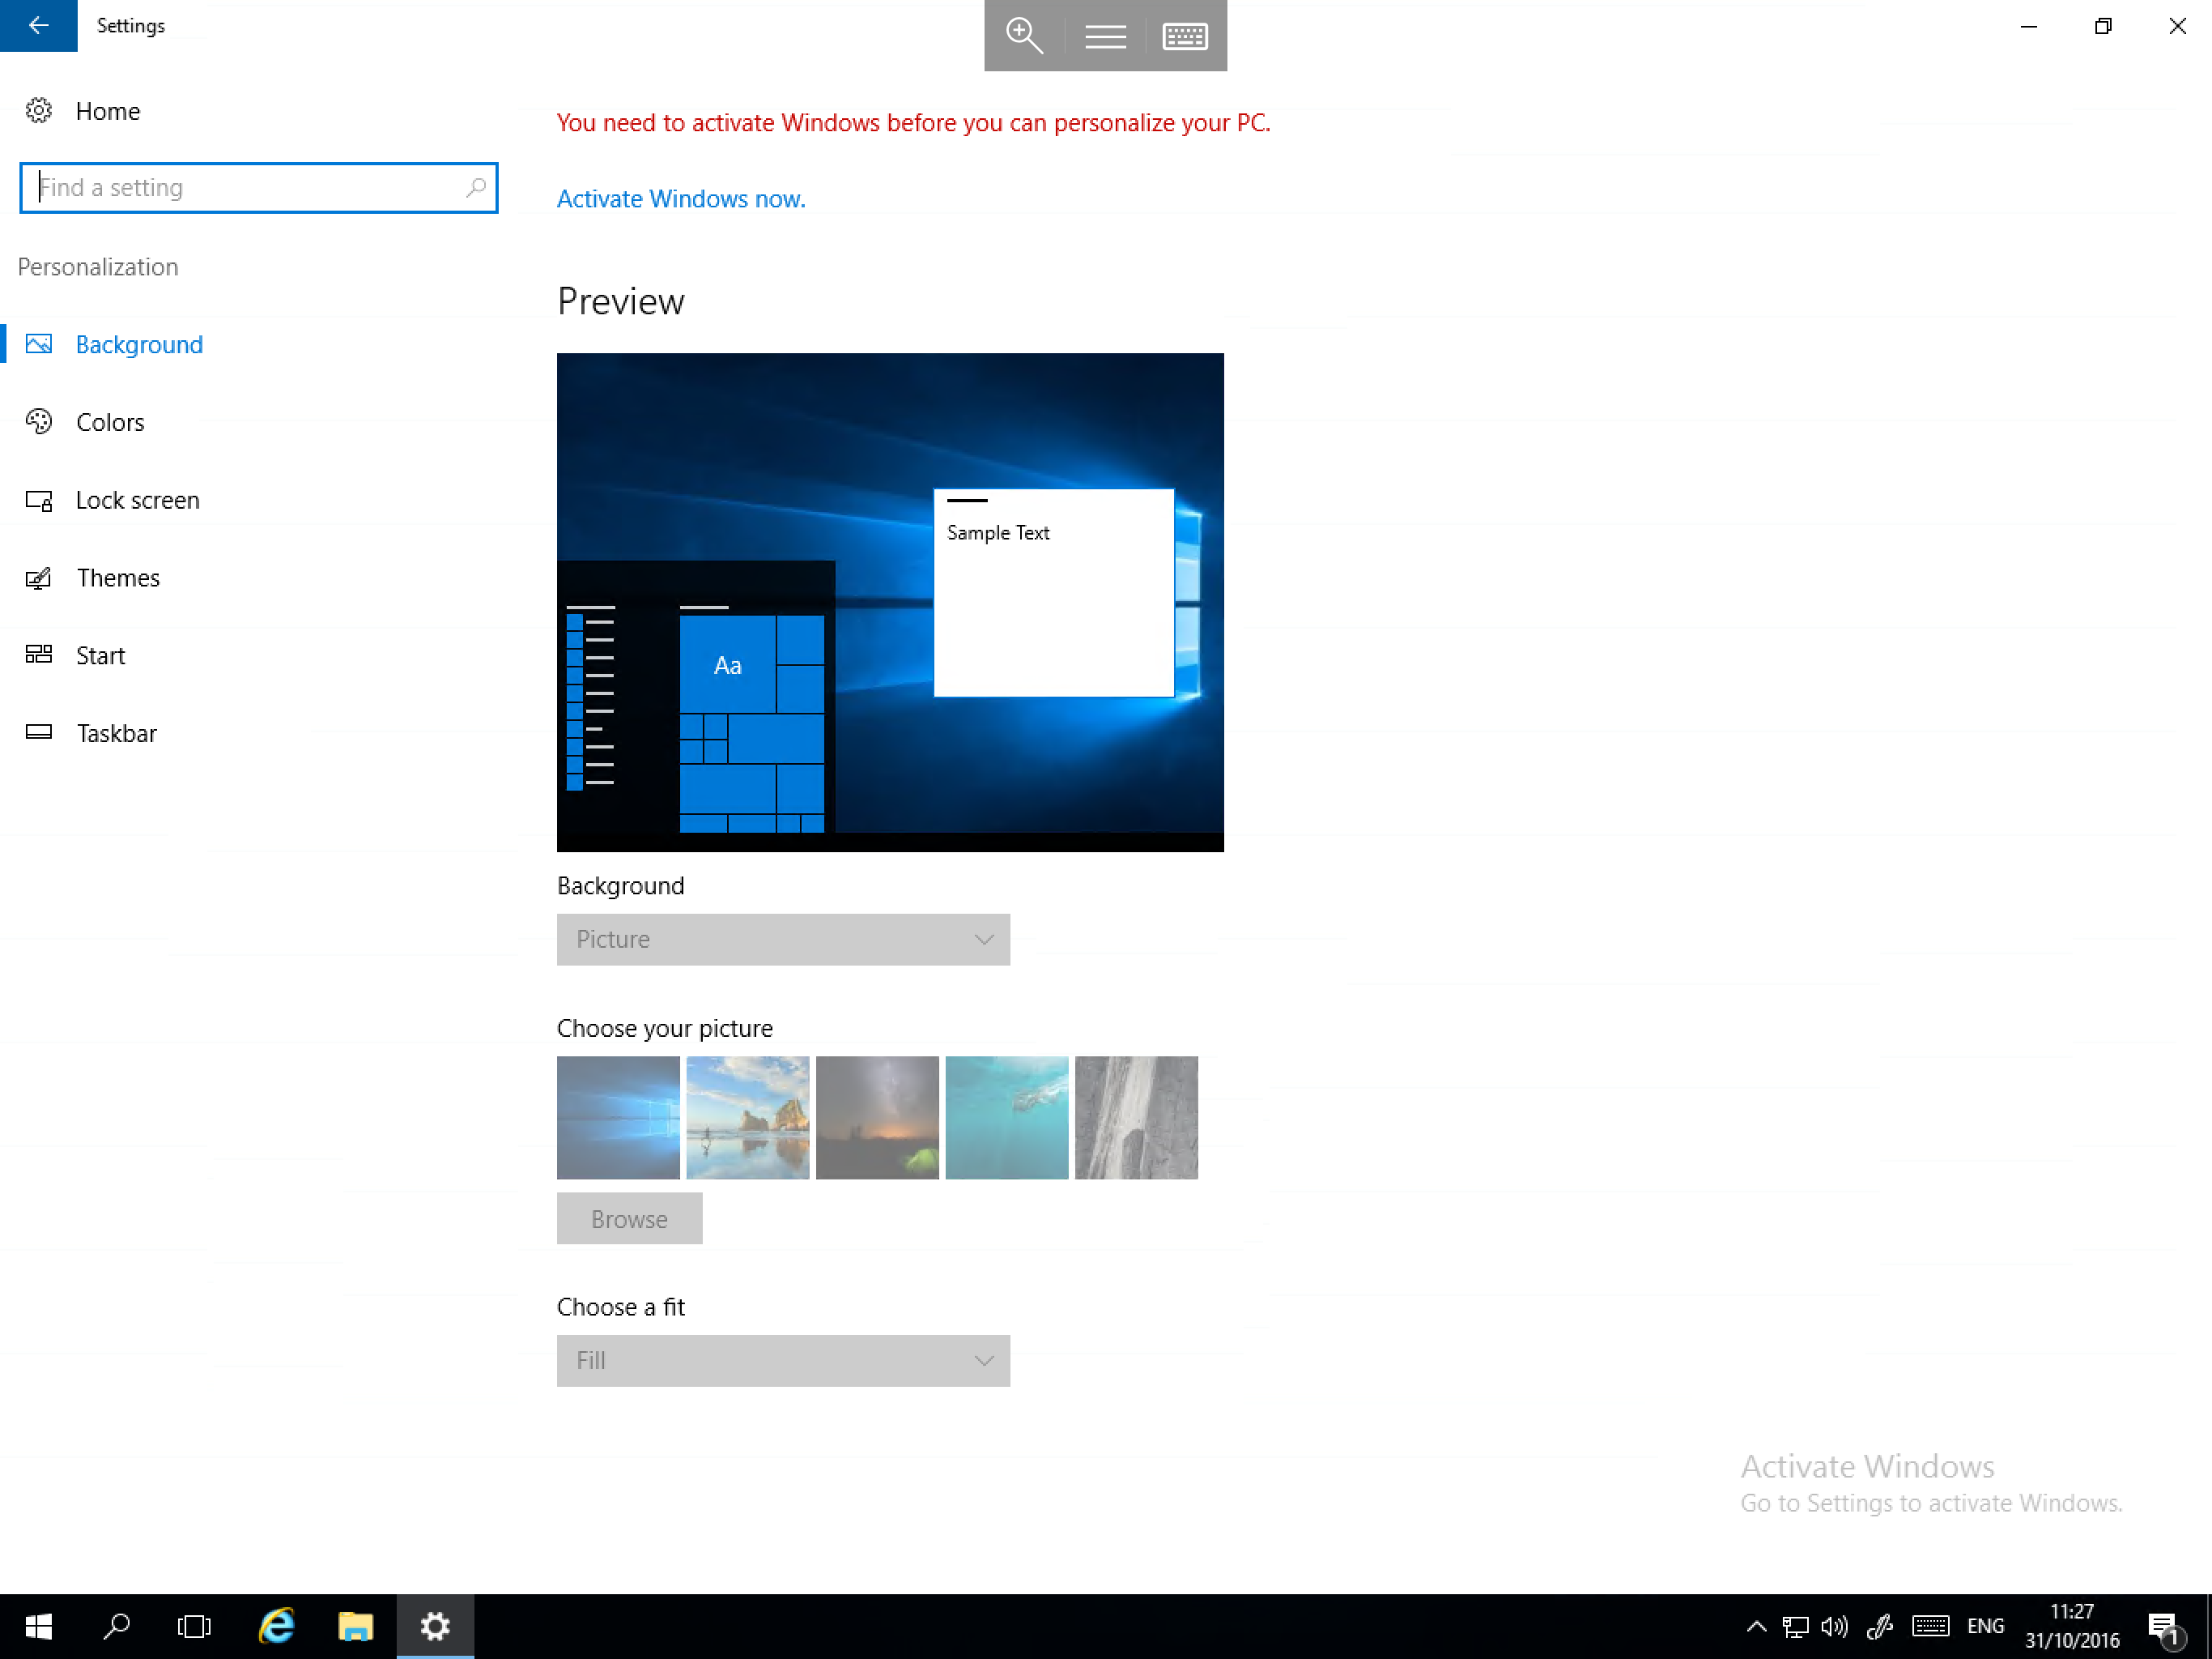Go back with the Settings back arrow
Viewport: 2212px width, 1659px height.
click(38, 25)
